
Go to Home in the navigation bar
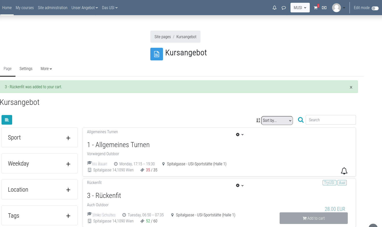tap(7, 8)
